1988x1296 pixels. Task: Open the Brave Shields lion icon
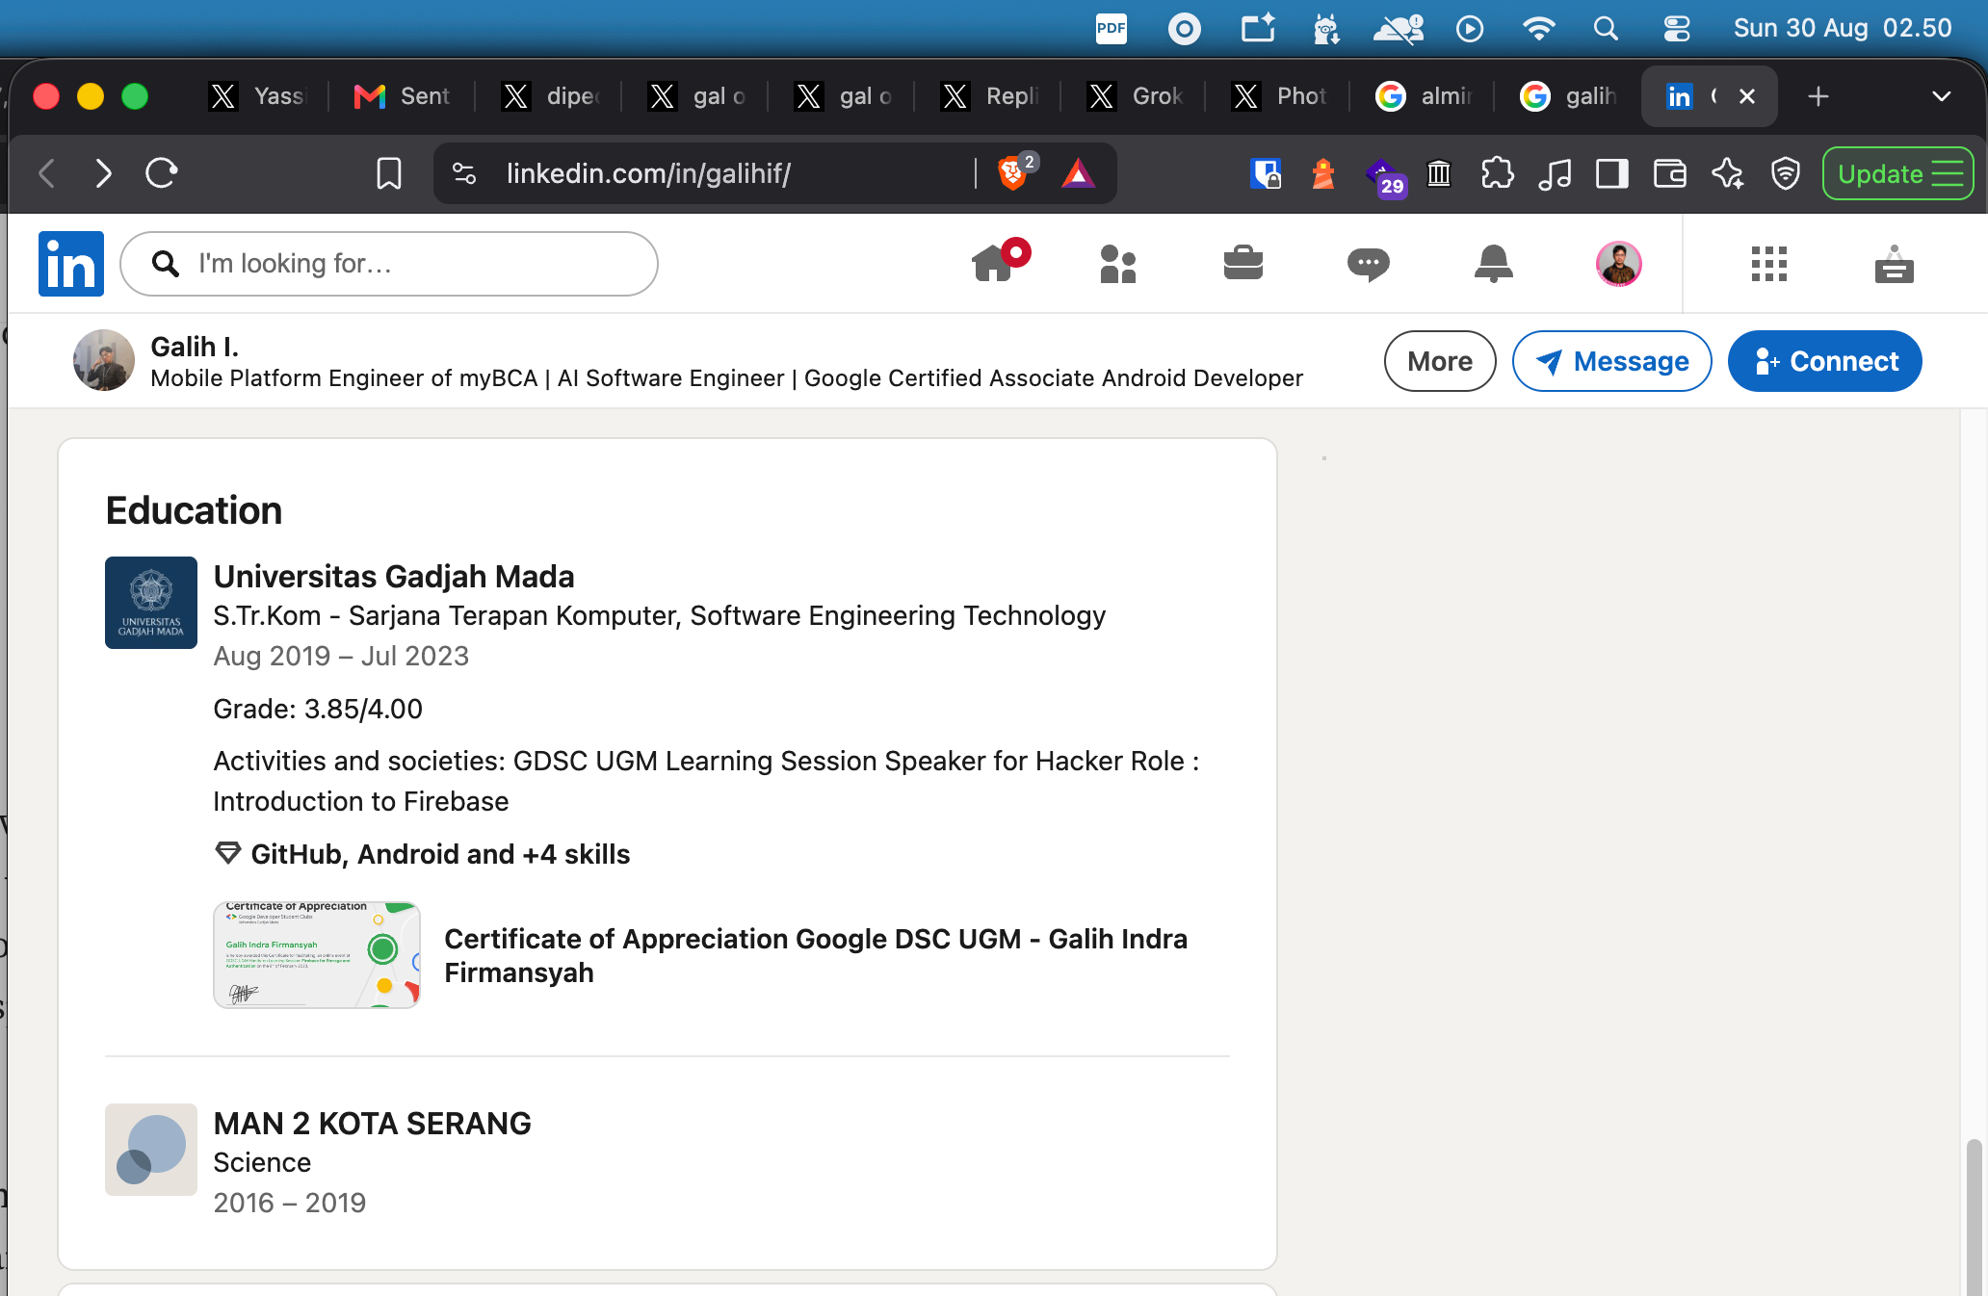click(x=1012, y=173)
